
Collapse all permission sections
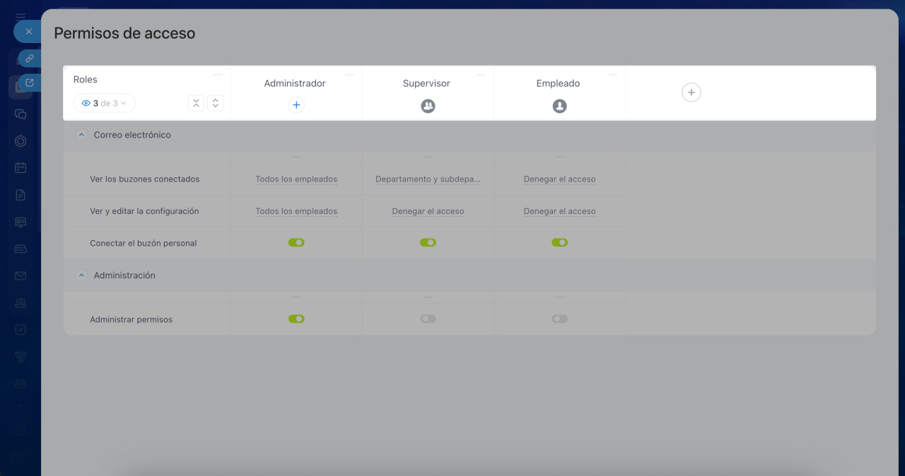(196, 103)
